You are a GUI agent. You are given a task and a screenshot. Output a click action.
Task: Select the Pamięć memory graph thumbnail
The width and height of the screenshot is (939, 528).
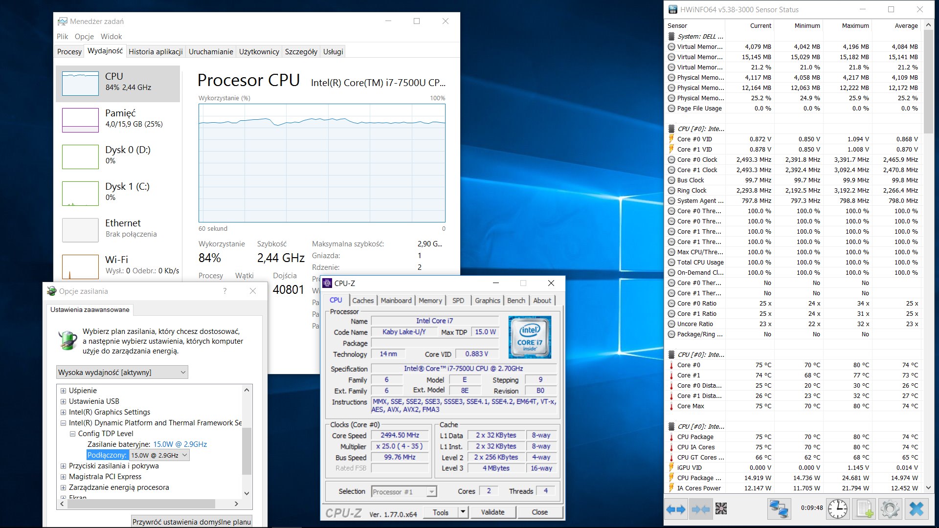[x=80, y=120]
